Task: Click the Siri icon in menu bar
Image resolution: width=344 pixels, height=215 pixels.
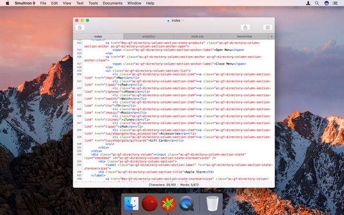Action: (326, 3)
